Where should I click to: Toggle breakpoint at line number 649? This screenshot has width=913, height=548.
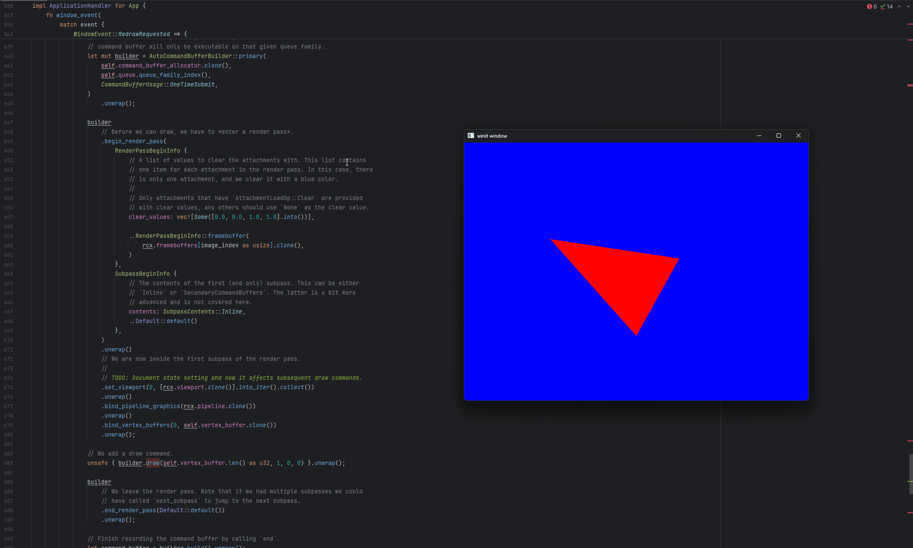(9, 142)
